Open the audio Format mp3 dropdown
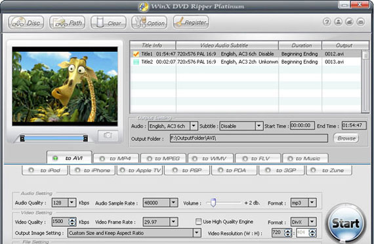The width and height of the screenshot is (374, 244). [312, 203]
